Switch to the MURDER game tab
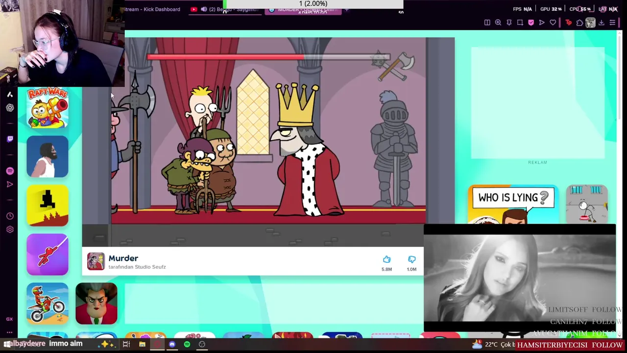 (303, 10)
